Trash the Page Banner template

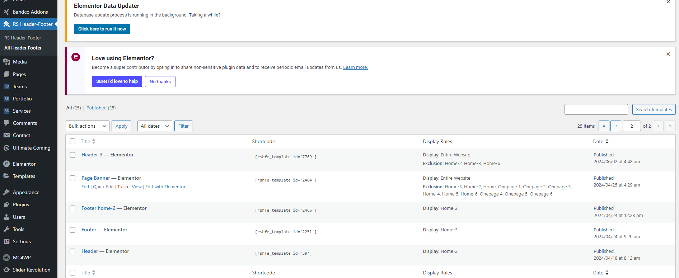point(123,187)
